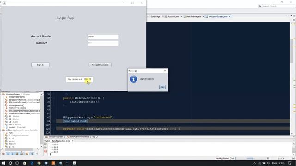The image size is (296, 166).
Task: Click Navigator scroll-down arrow
Action: tap(41, 146)
